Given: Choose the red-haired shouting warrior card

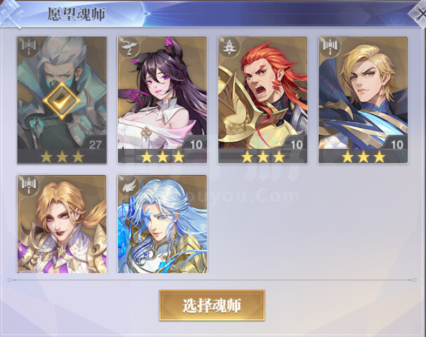Looking at the screenshot, I should point(262,100).
